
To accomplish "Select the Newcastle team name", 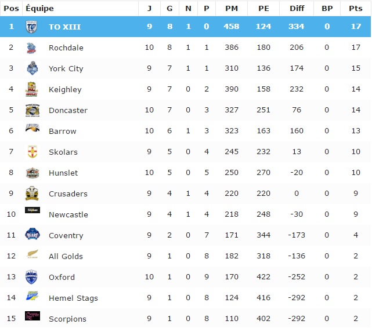I will [68, 214].
